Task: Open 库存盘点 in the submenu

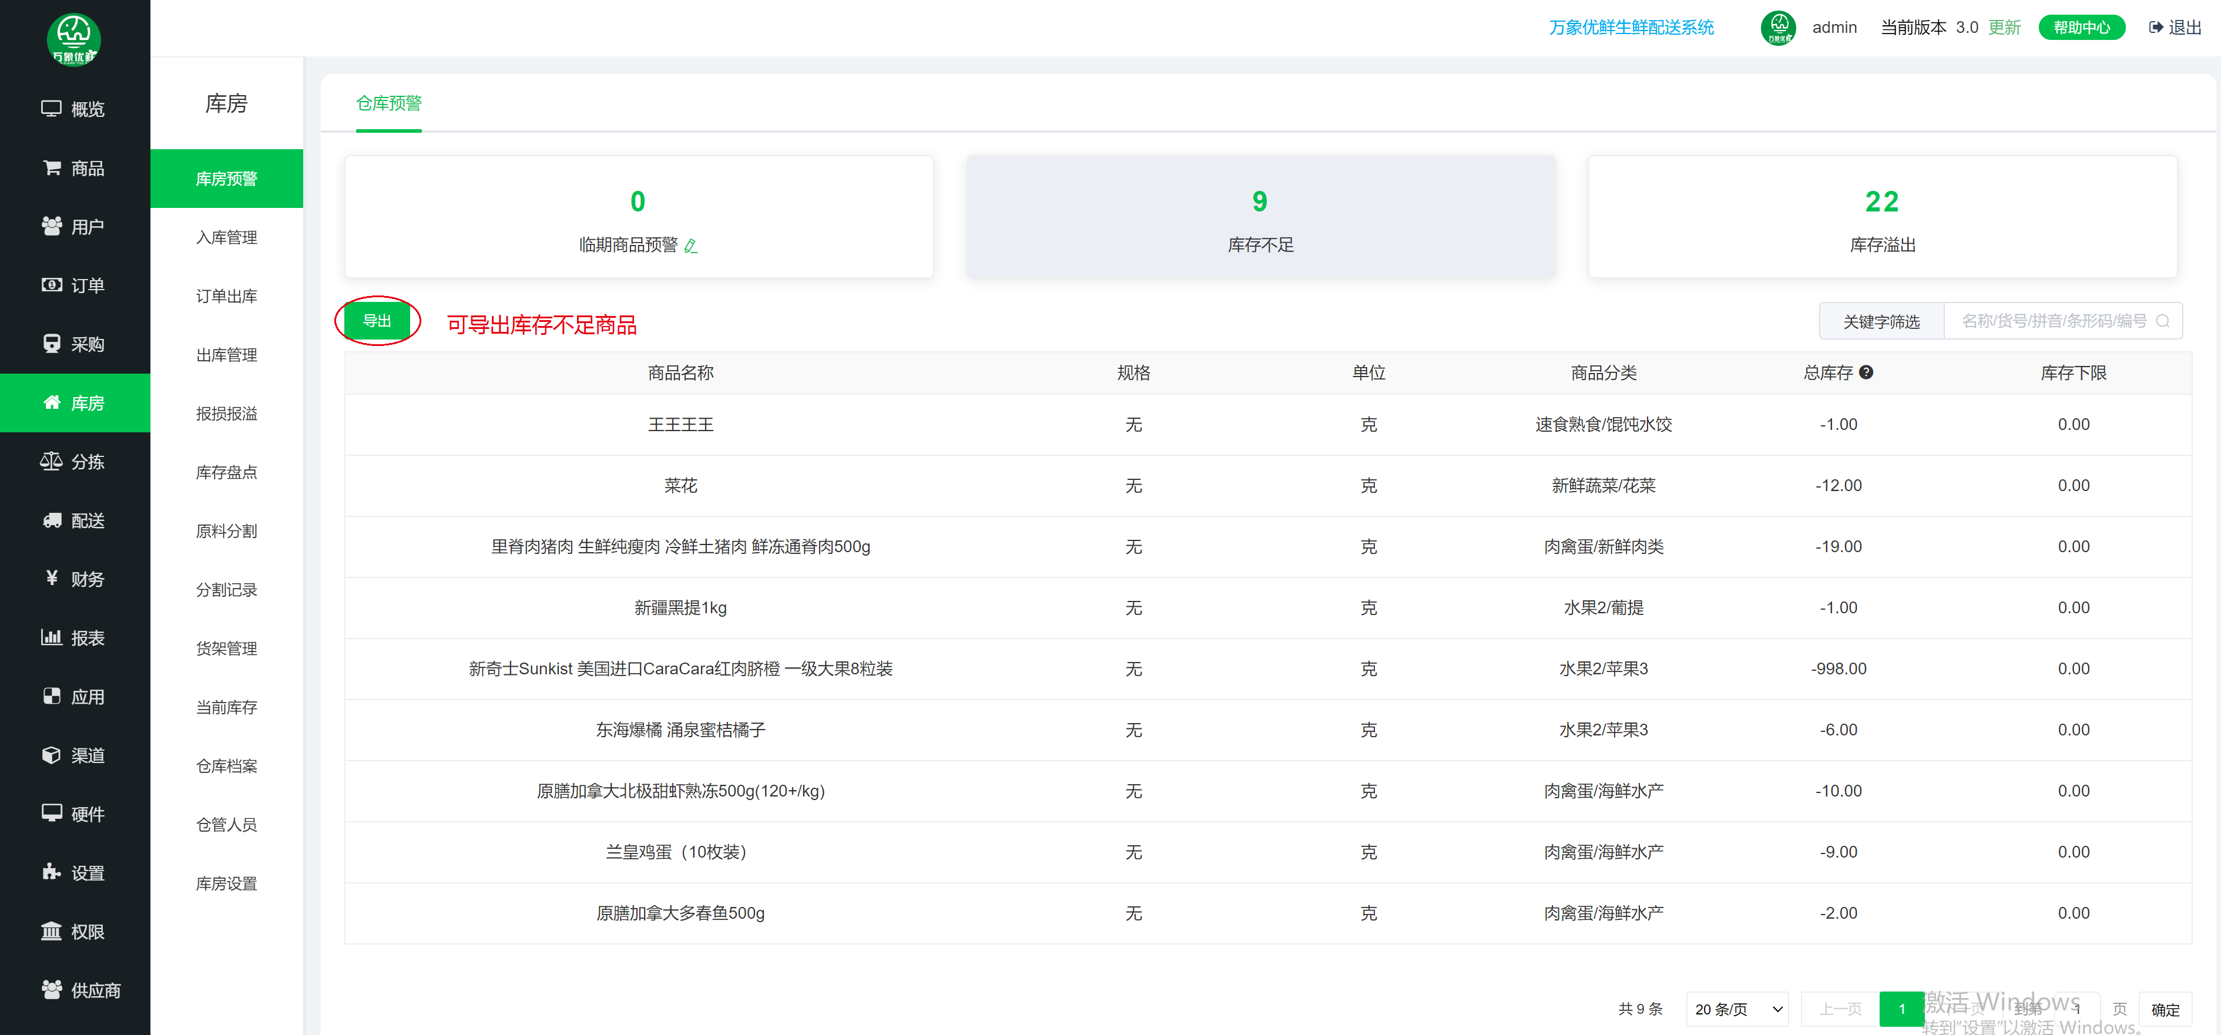Action: 227,472
